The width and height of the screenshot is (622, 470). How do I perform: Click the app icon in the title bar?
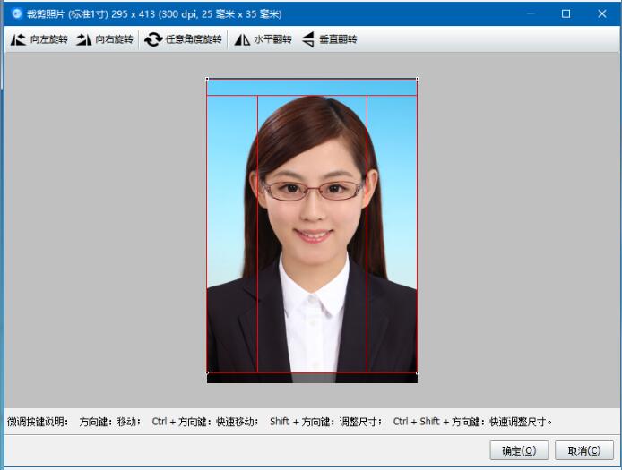tap(16, 13)
